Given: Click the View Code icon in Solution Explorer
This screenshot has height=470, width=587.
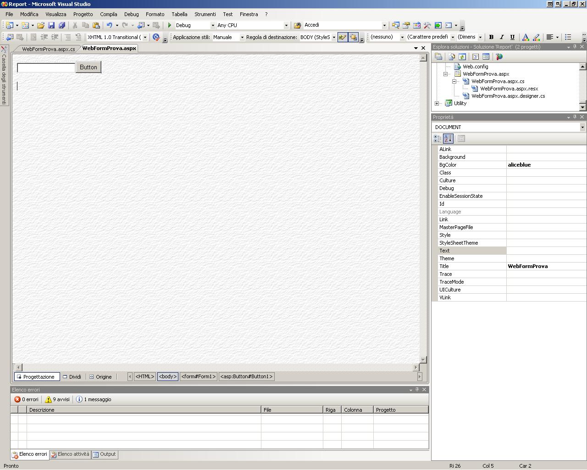Looking at the screenshot, I should [x=476, y=56].
